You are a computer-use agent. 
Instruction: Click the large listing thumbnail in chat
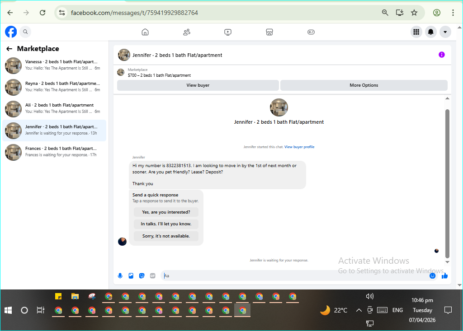[x=279, y=107]
